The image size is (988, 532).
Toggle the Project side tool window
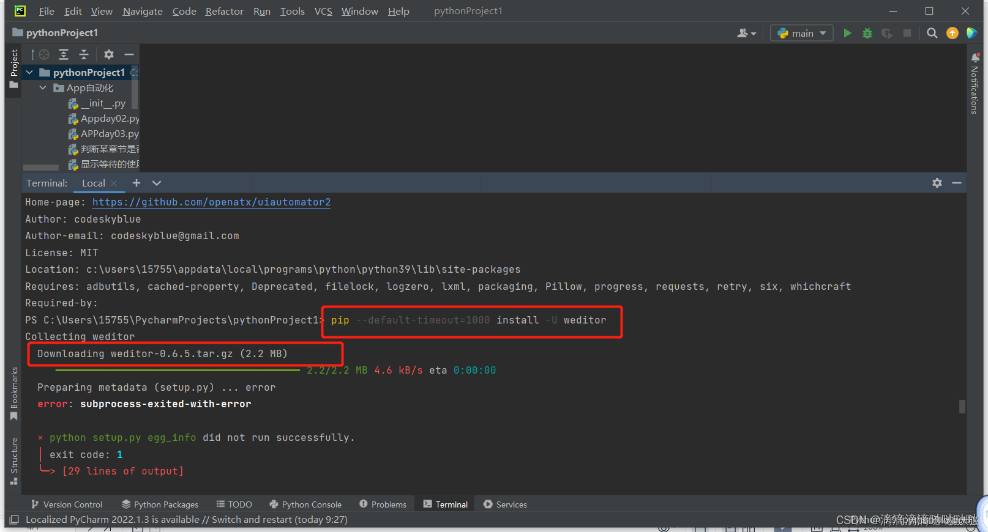13,69
